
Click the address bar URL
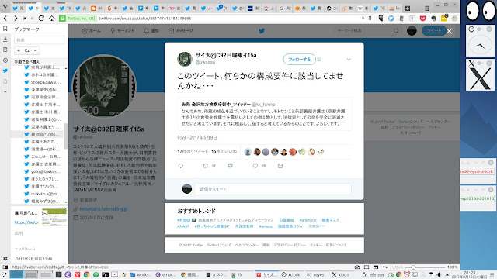[x=145, y=19]
